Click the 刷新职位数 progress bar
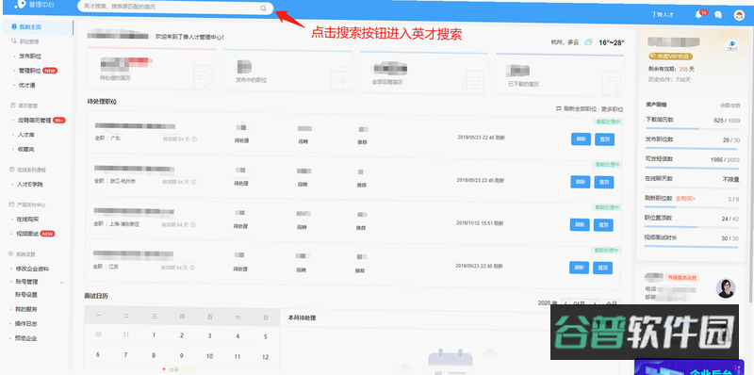Image resolution: width=754 pixels, height=375 pixels. coord(692,207)
